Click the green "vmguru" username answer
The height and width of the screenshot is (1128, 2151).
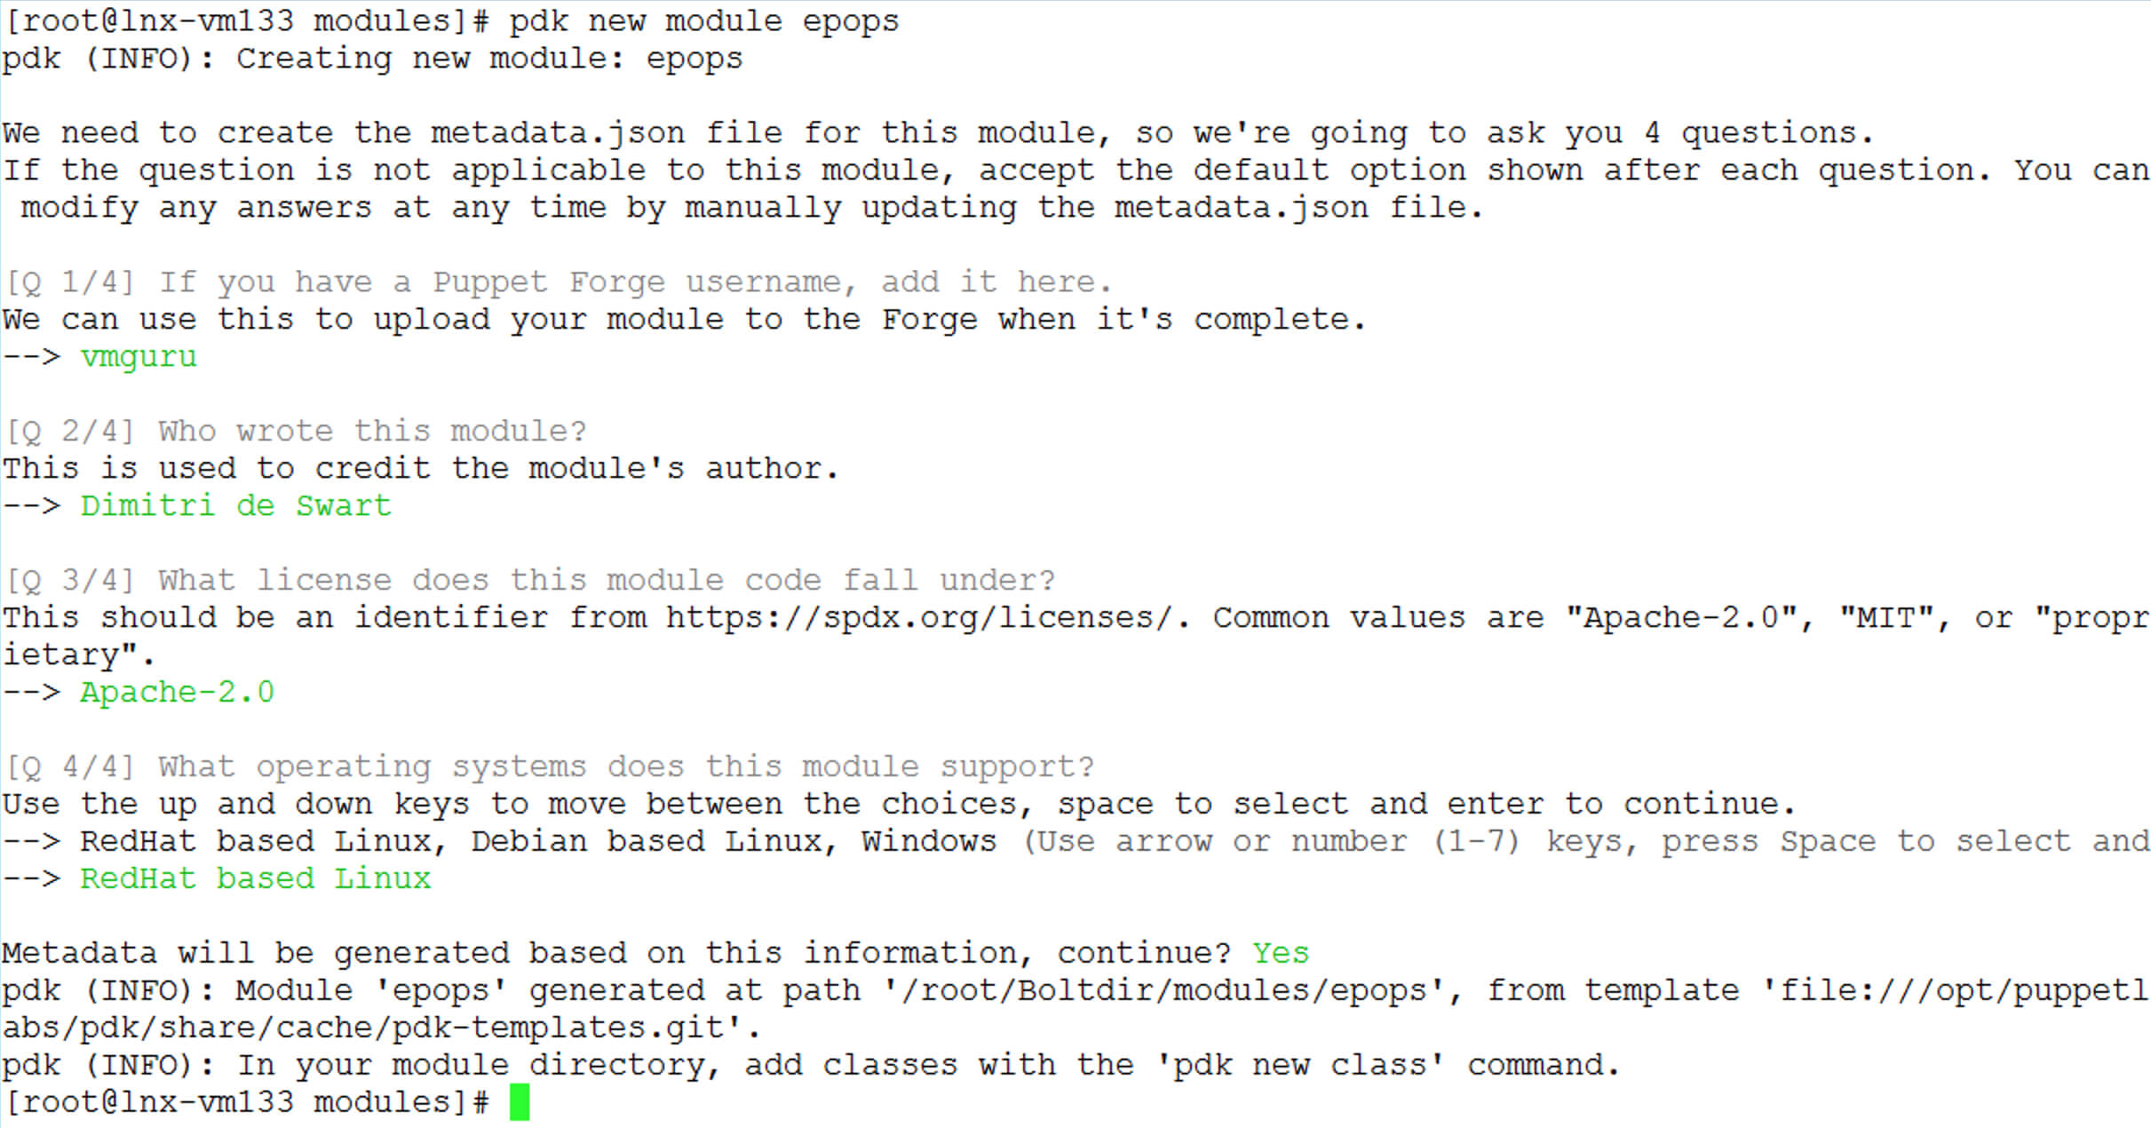click(x=139, y=357)
